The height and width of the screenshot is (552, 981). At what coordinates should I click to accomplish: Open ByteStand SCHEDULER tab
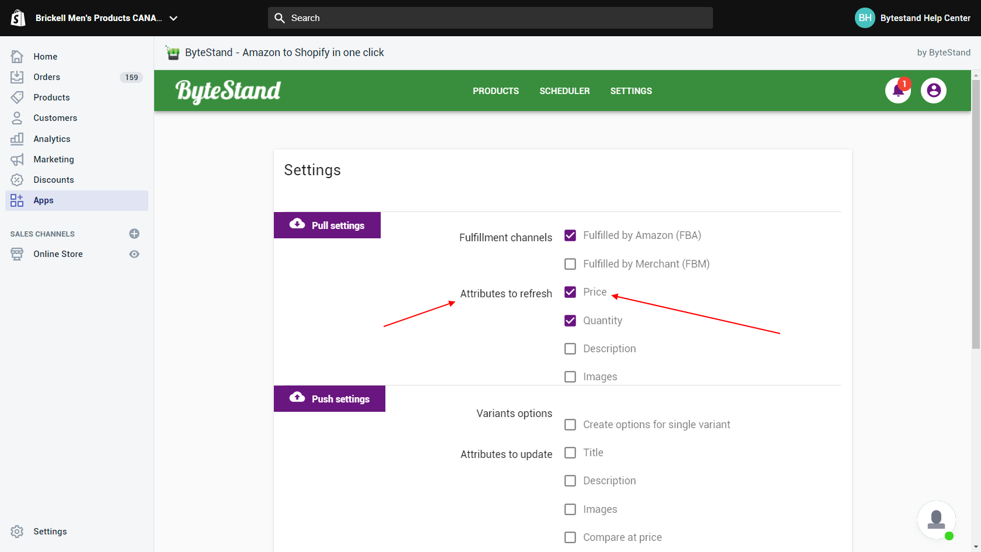click(x=565, y=91)
